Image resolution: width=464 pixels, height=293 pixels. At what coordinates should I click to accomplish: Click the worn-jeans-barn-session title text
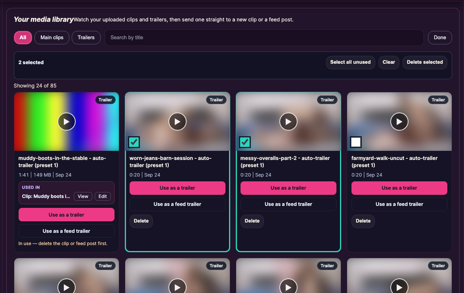(170, 162)
